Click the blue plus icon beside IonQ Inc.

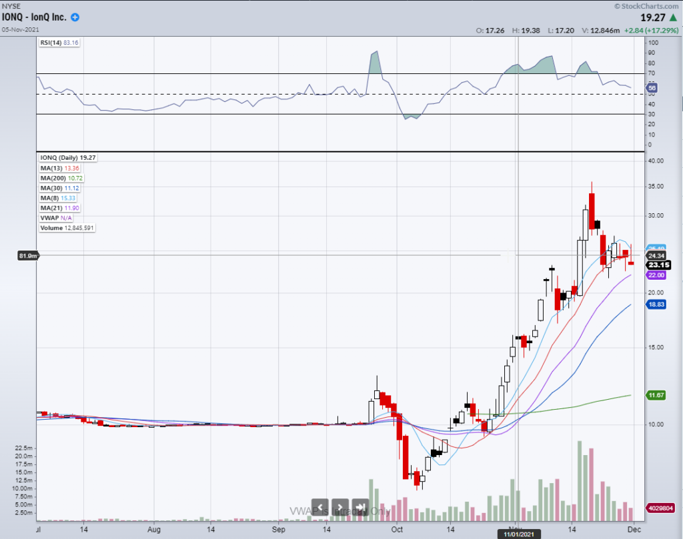(75, 17)
